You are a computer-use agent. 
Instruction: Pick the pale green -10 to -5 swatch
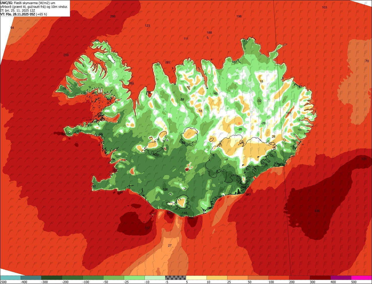155,277
